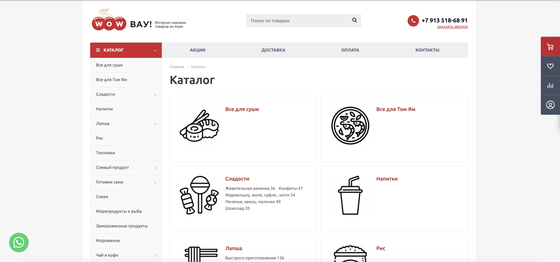
Task: Open Печенье, кексы, палочки 49 subcategory
Action: pos(253,202)
